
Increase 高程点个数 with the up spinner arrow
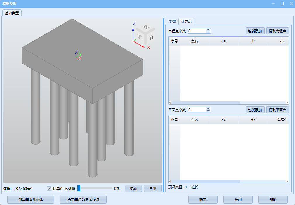208,29
